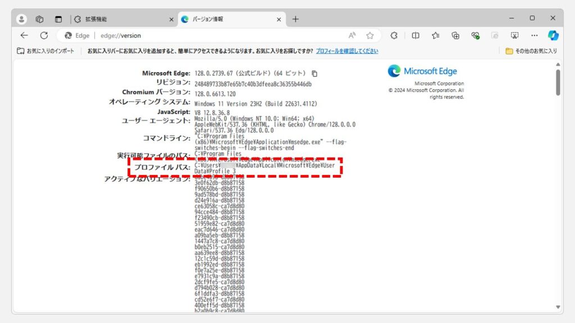Click the プロファイル パス label

(x=162, y=167)
